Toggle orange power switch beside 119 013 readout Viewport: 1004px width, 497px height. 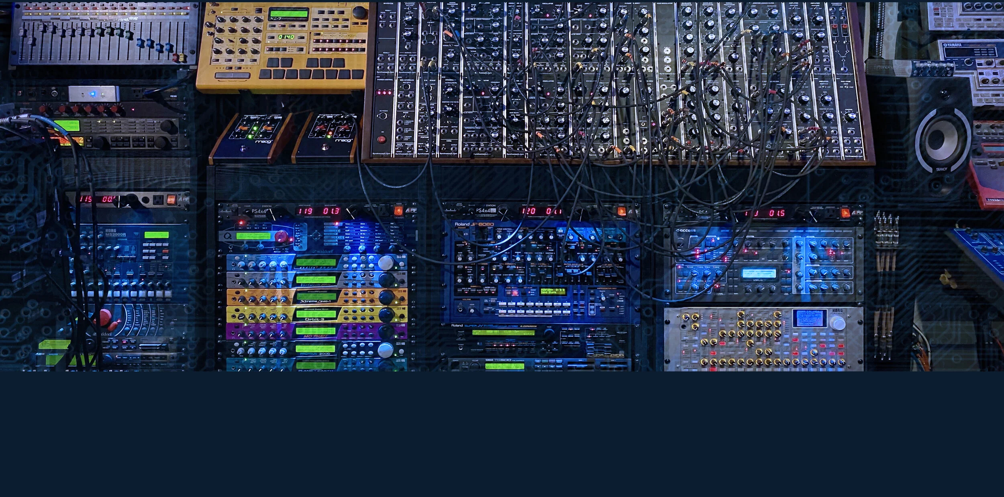pos(398,211)
